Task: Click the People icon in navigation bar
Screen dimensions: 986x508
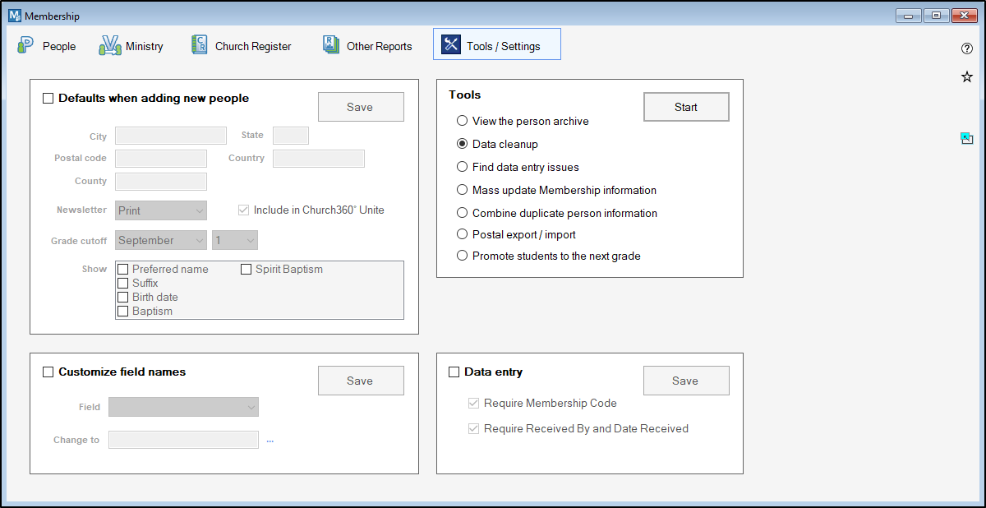Action: click(x=25, y=46)
